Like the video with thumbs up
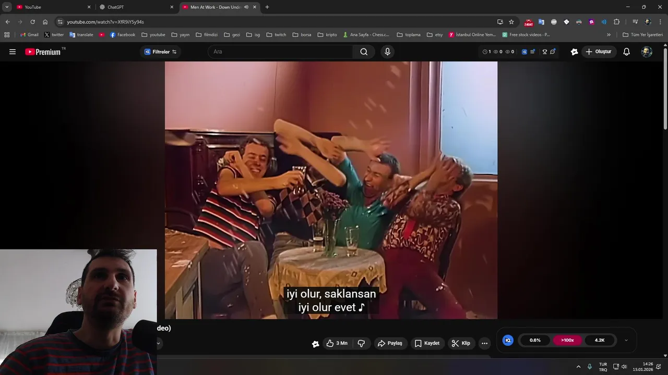 pos(337,343)
